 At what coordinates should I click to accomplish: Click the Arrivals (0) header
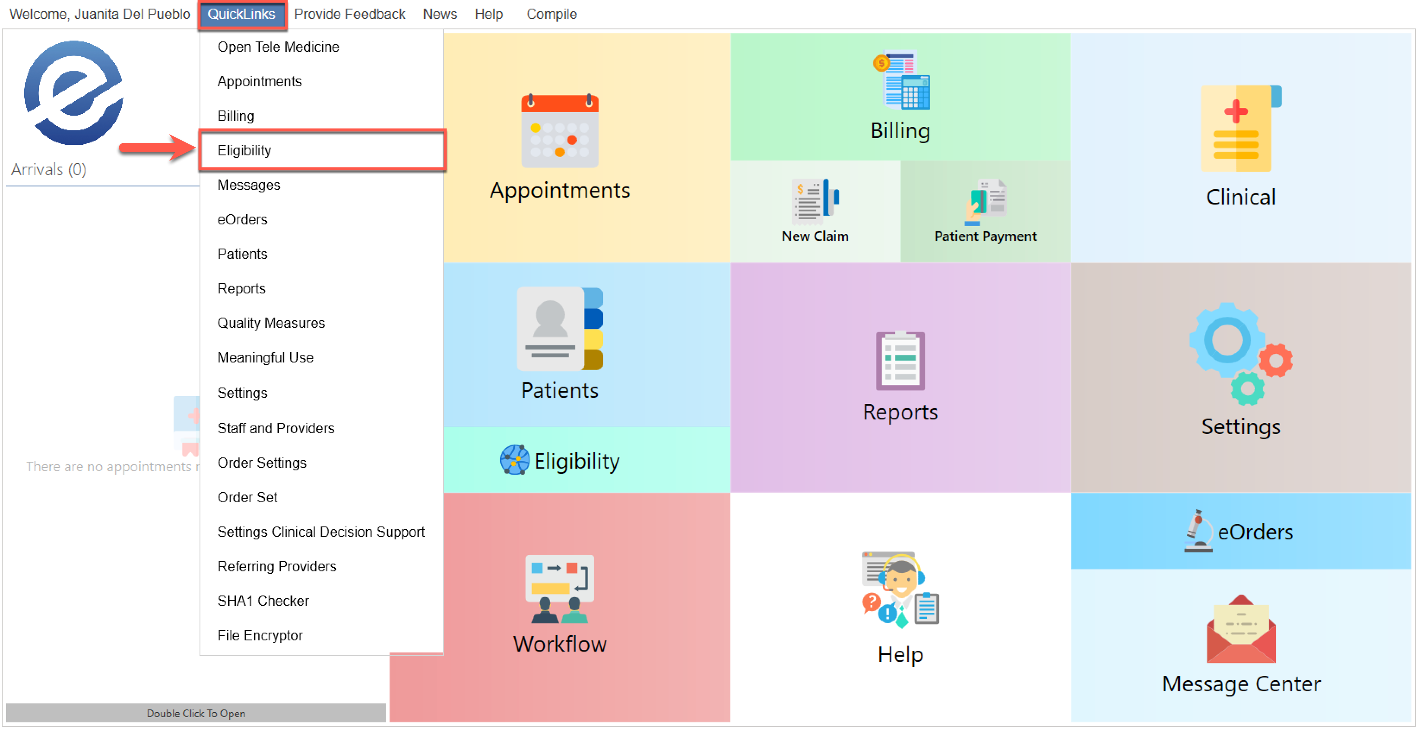click(48, 169)
